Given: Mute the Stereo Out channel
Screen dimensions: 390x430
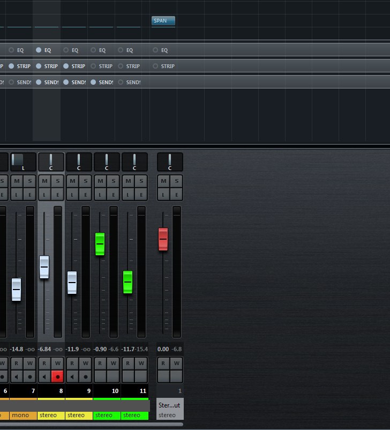Looking at the screenshot, I should 163,181.
